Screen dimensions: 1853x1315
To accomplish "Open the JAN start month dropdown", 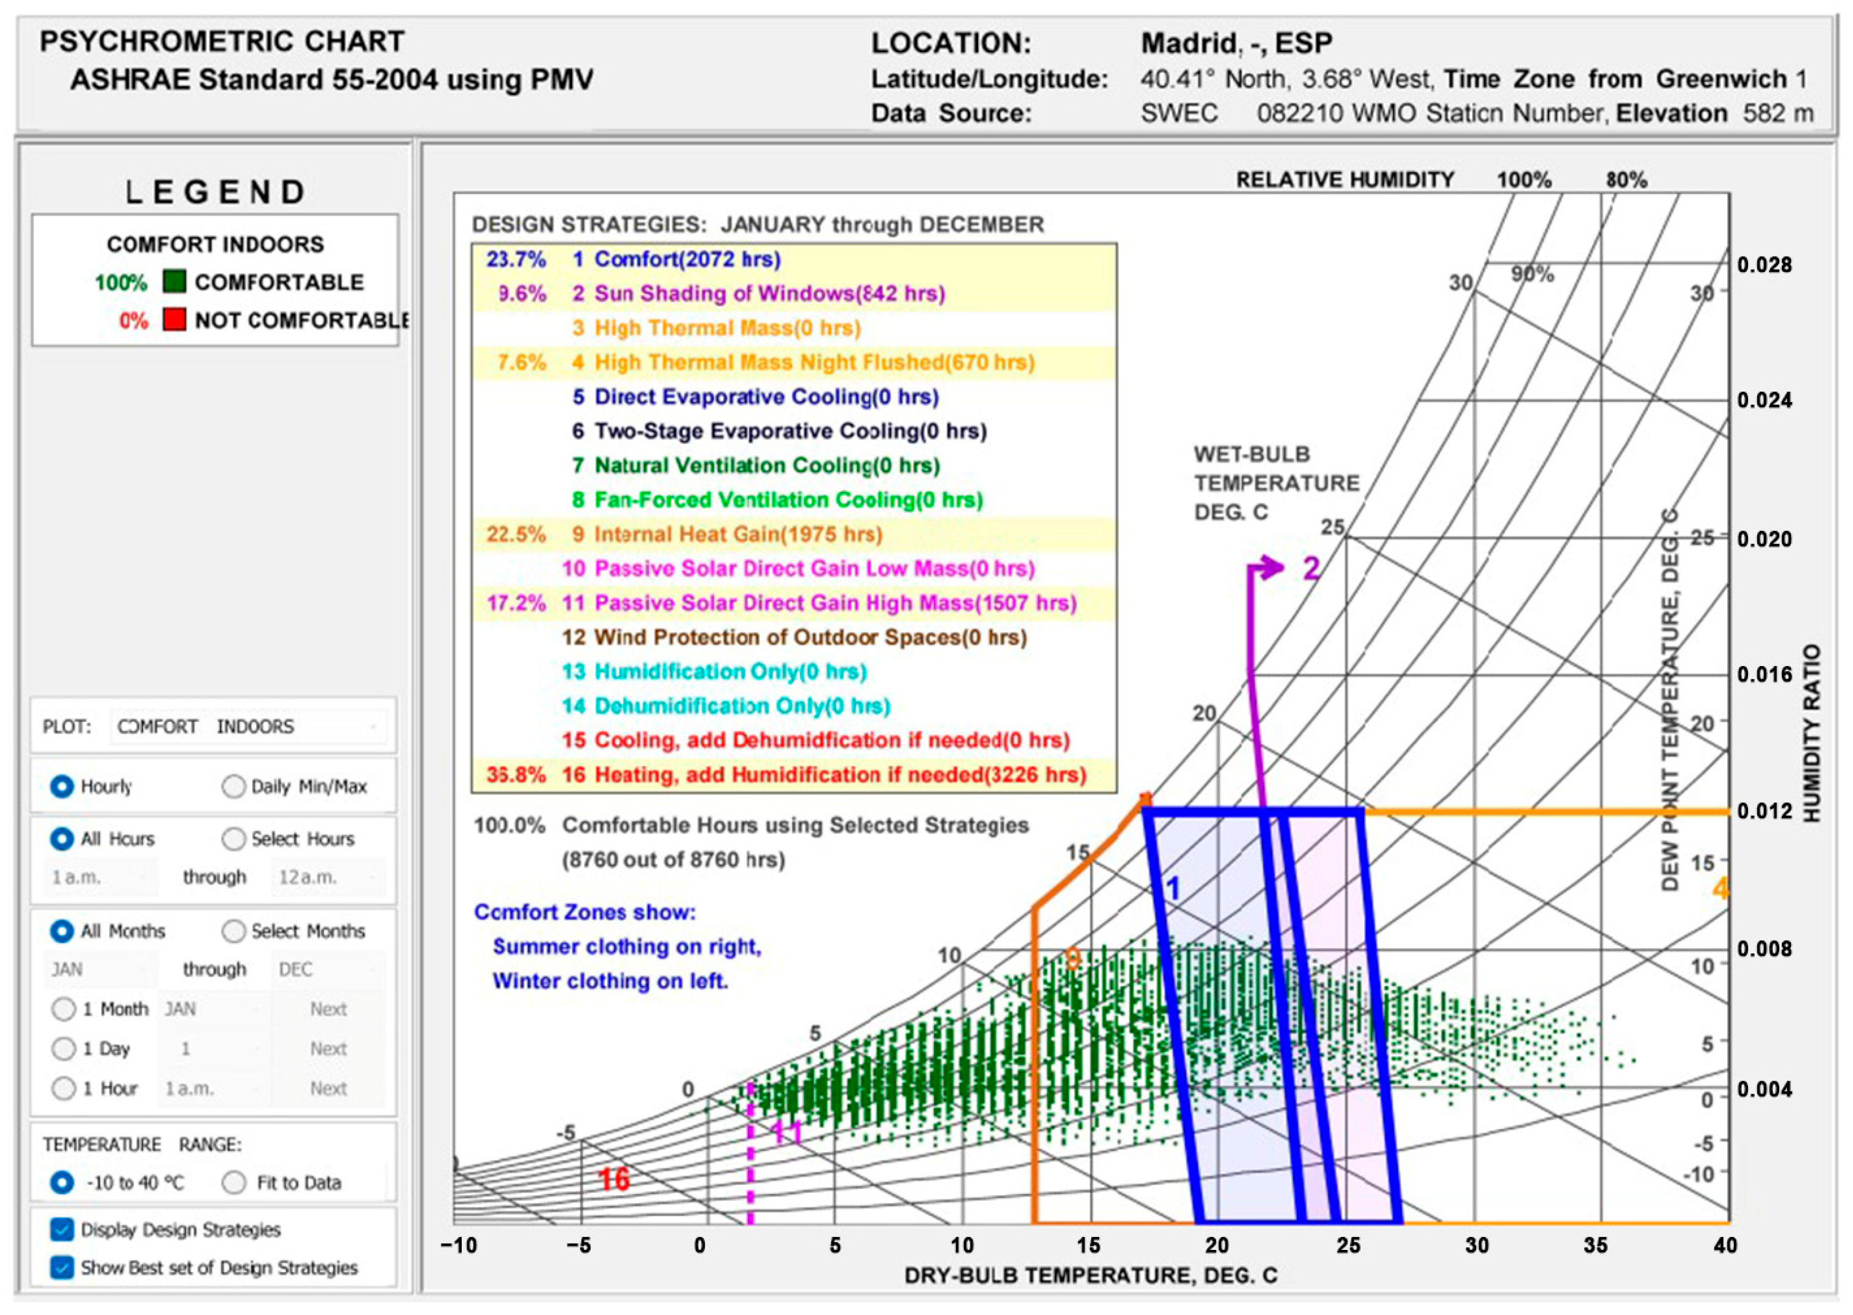I will tap(101, 969).
